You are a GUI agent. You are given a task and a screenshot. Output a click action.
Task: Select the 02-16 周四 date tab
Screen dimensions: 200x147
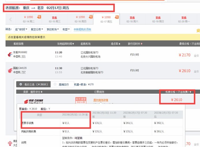pyautogui.click(x=81, y=19)
